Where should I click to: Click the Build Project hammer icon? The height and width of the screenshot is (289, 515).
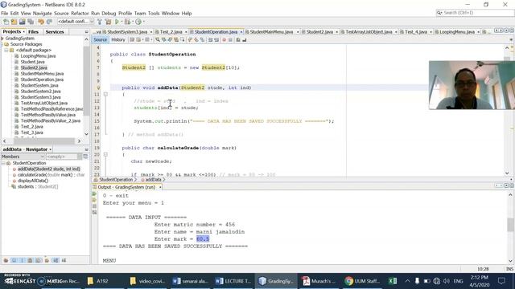[100, 22]
